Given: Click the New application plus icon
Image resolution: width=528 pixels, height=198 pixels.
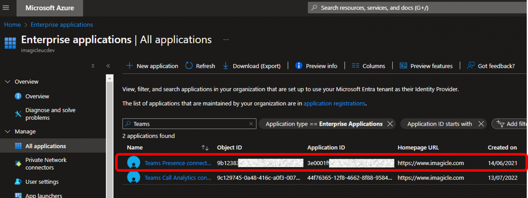Looking at the screenshot, I should click(x=129, y=66).
